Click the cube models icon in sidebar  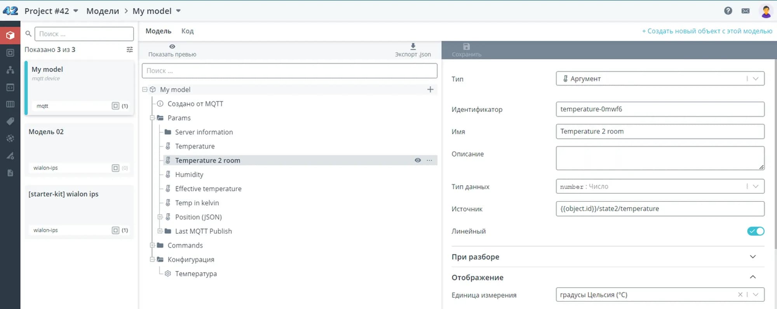pos(10,35)
